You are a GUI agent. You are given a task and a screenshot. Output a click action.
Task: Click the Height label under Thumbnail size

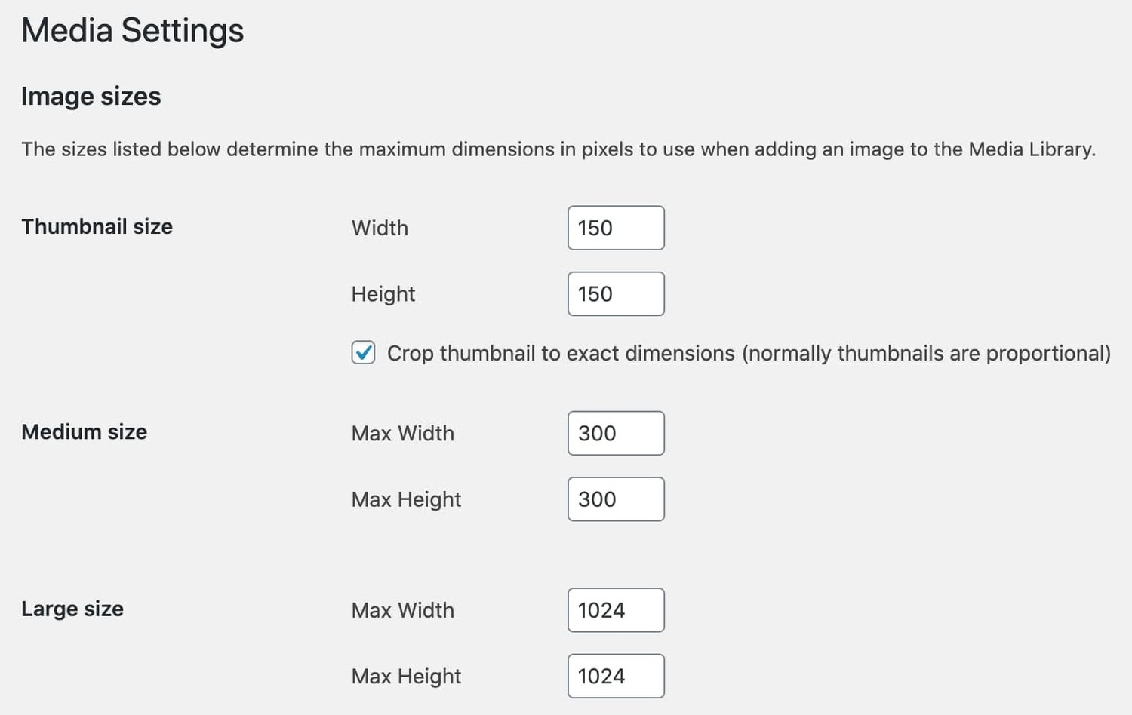point(383,294)
